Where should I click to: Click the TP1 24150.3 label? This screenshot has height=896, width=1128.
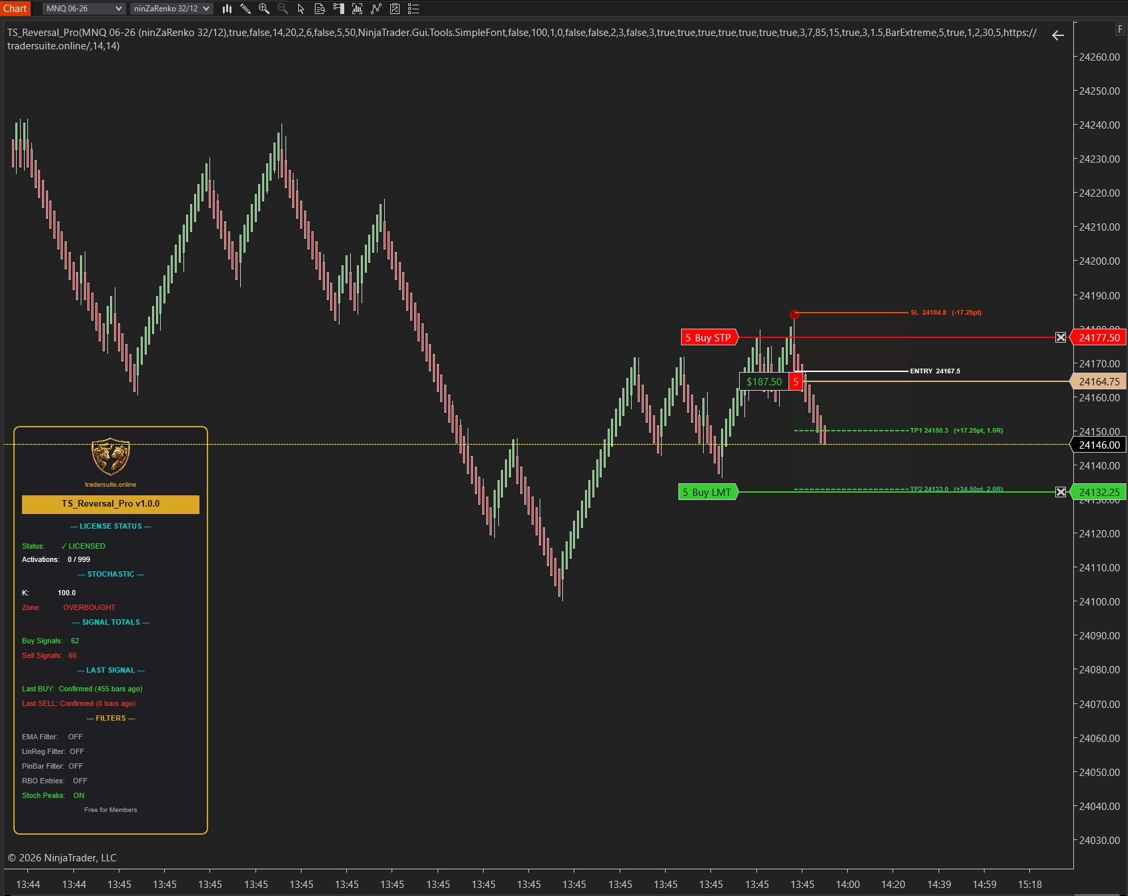pyautogui.click(x=957, y=431)
